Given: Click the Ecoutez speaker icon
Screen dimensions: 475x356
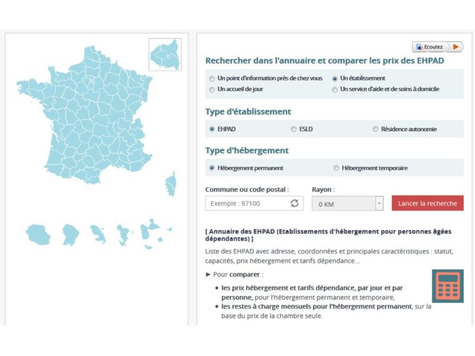Looking at the screenshot, I should click(419, 47).
